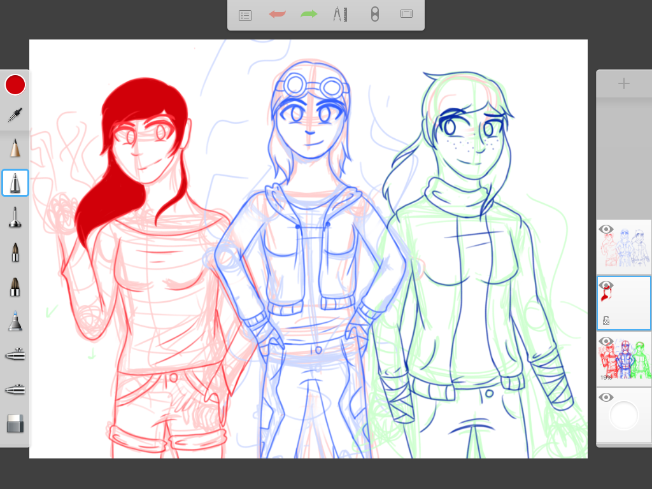Choose the eraser tool
652x489 pixels.
[x=15, y=423]
